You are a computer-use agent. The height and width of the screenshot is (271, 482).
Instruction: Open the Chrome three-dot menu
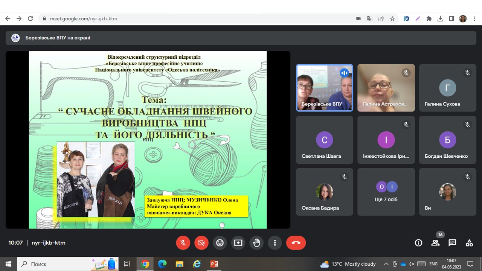click(x=474, y=18)
